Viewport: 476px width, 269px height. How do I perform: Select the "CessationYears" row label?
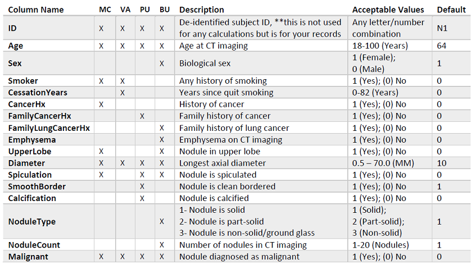[38, 93]
